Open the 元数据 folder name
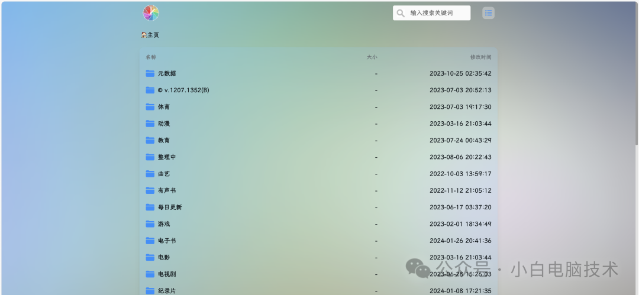The height and width of the screenshot is (295, 639). (167, 74)
